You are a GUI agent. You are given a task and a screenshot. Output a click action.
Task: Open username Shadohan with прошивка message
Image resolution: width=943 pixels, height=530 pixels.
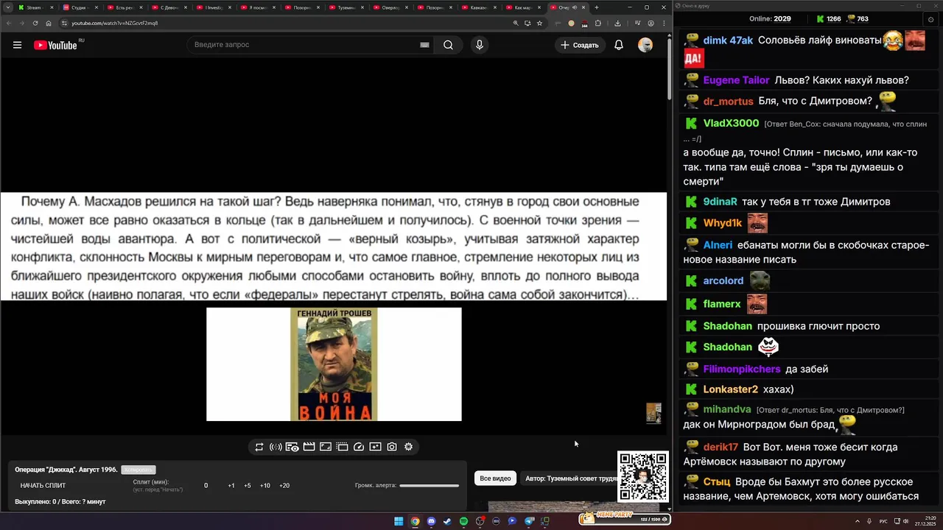(727, 326)
